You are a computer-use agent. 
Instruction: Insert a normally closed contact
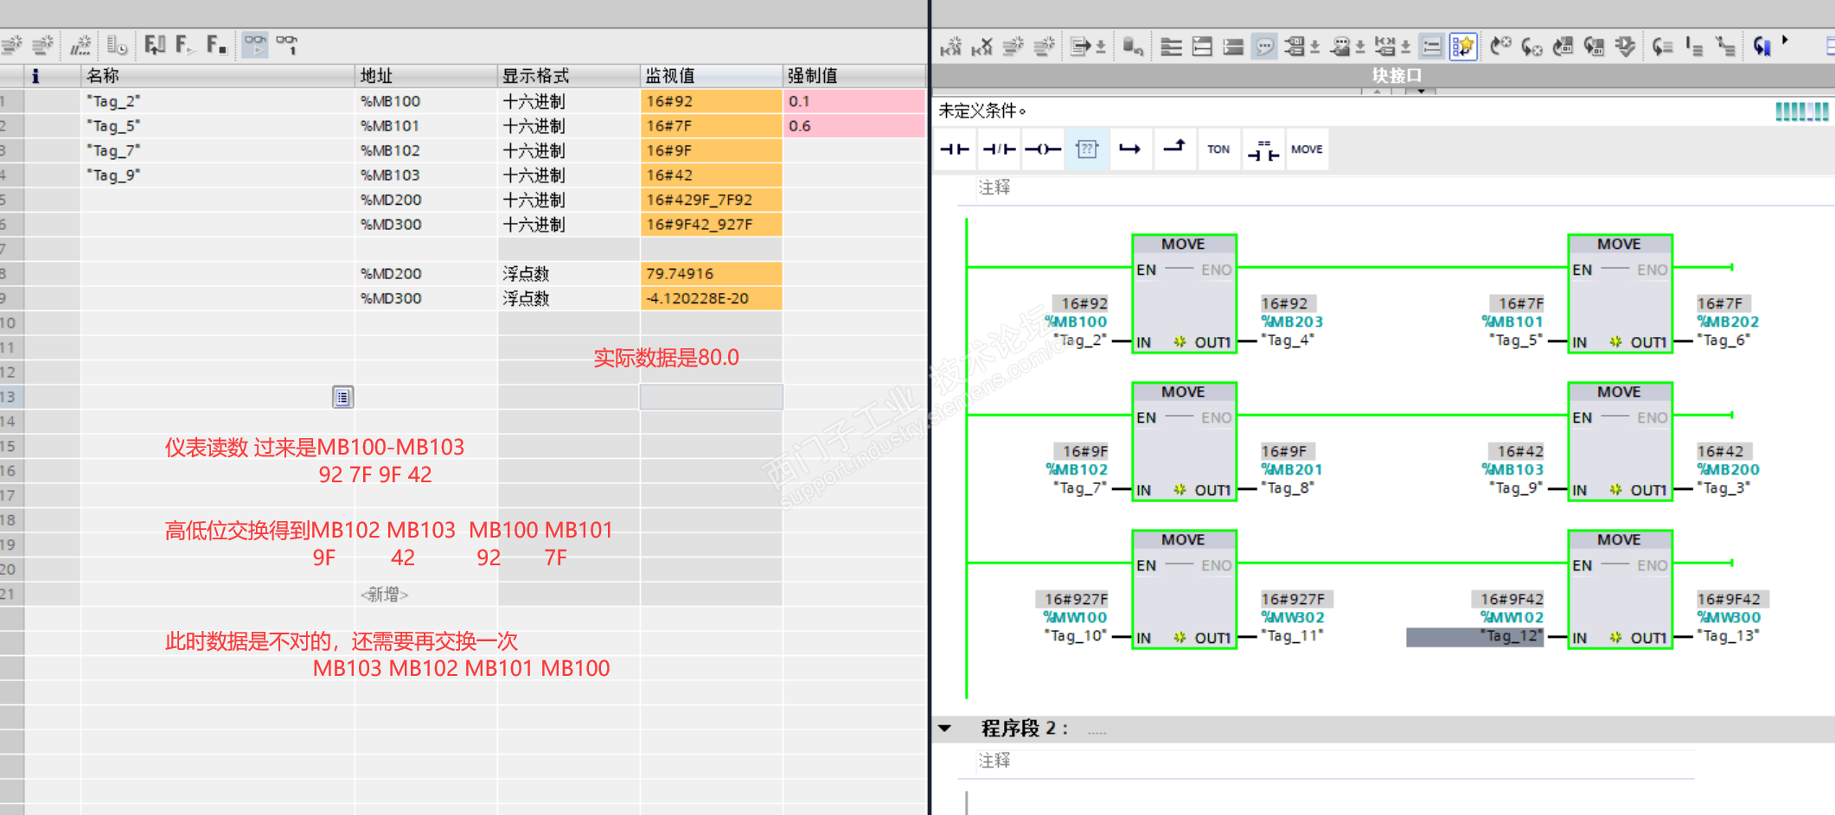click(x=999, y=149)
